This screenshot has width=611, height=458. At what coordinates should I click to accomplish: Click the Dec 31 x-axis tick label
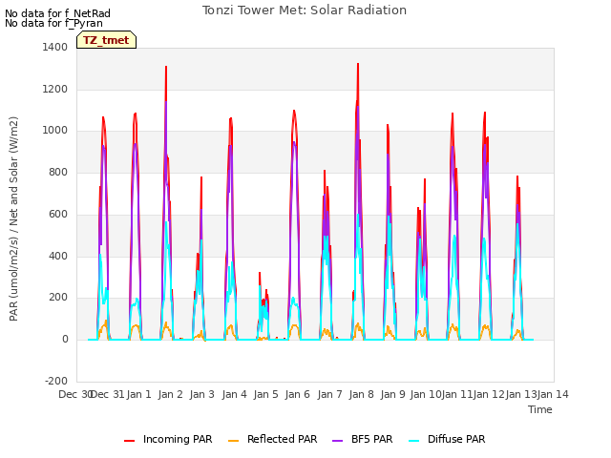pyautogui.click(x=107, y=394)
